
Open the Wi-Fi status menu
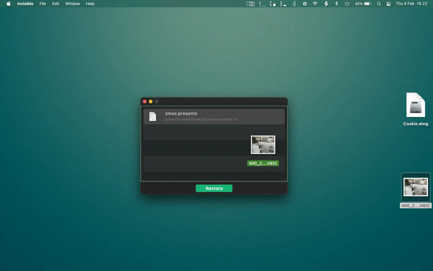315,4
